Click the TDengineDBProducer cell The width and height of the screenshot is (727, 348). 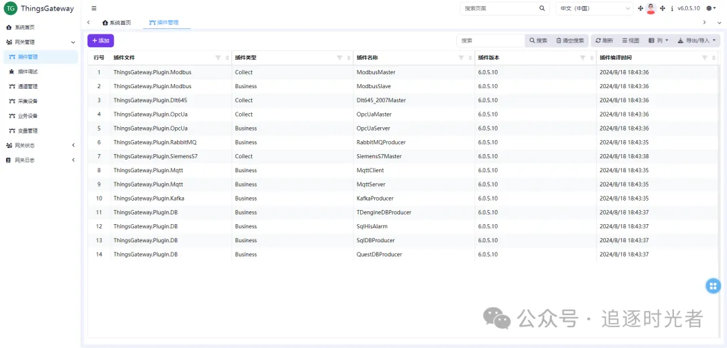(x=414, y=212)
